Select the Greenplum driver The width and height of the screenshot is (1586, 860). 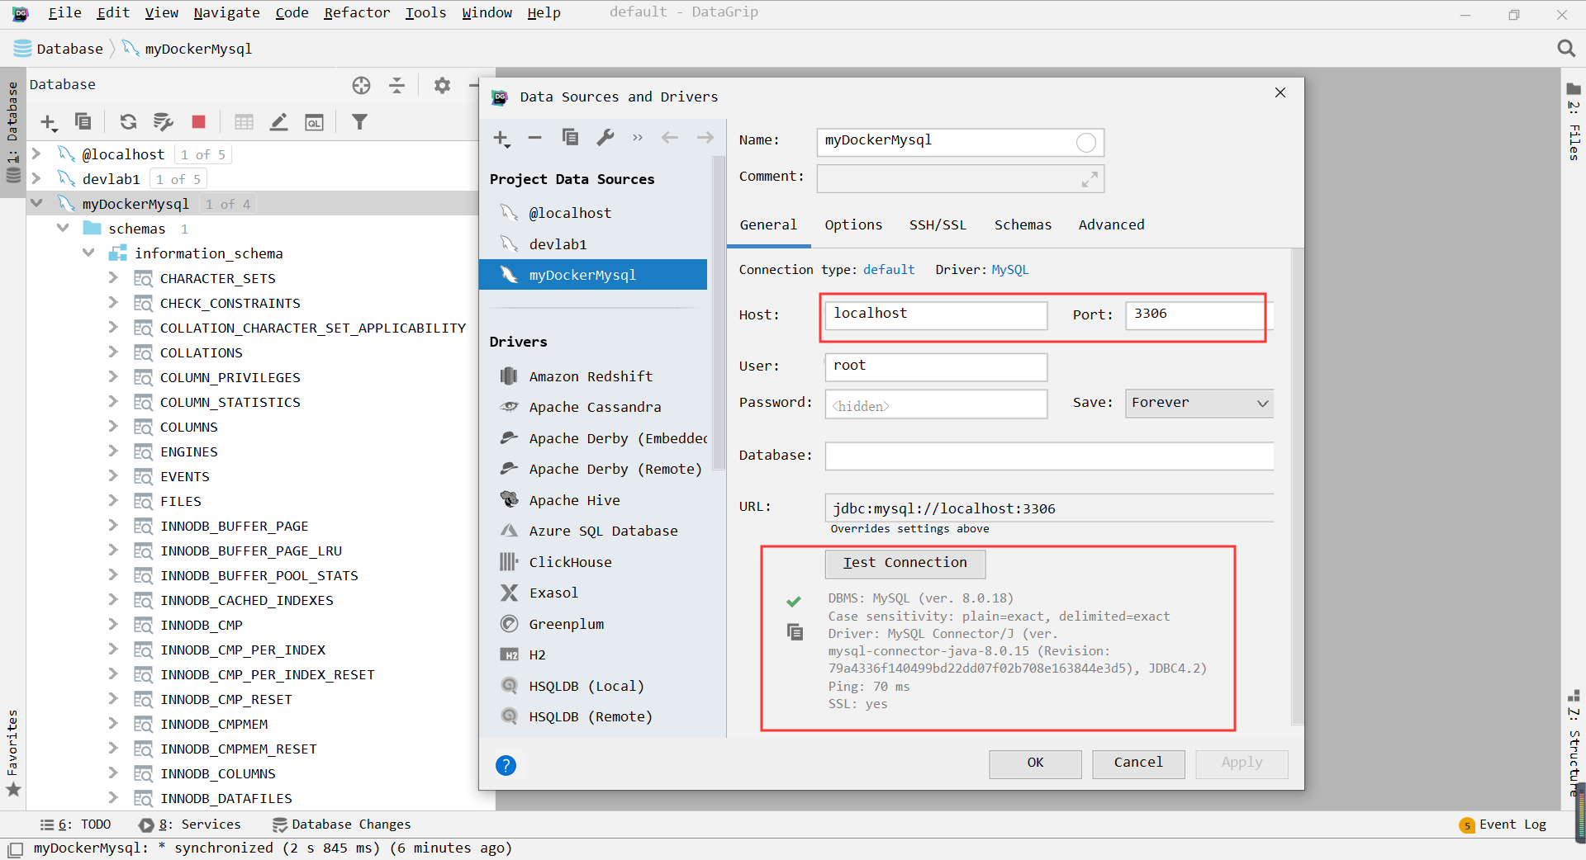[592, 624]
